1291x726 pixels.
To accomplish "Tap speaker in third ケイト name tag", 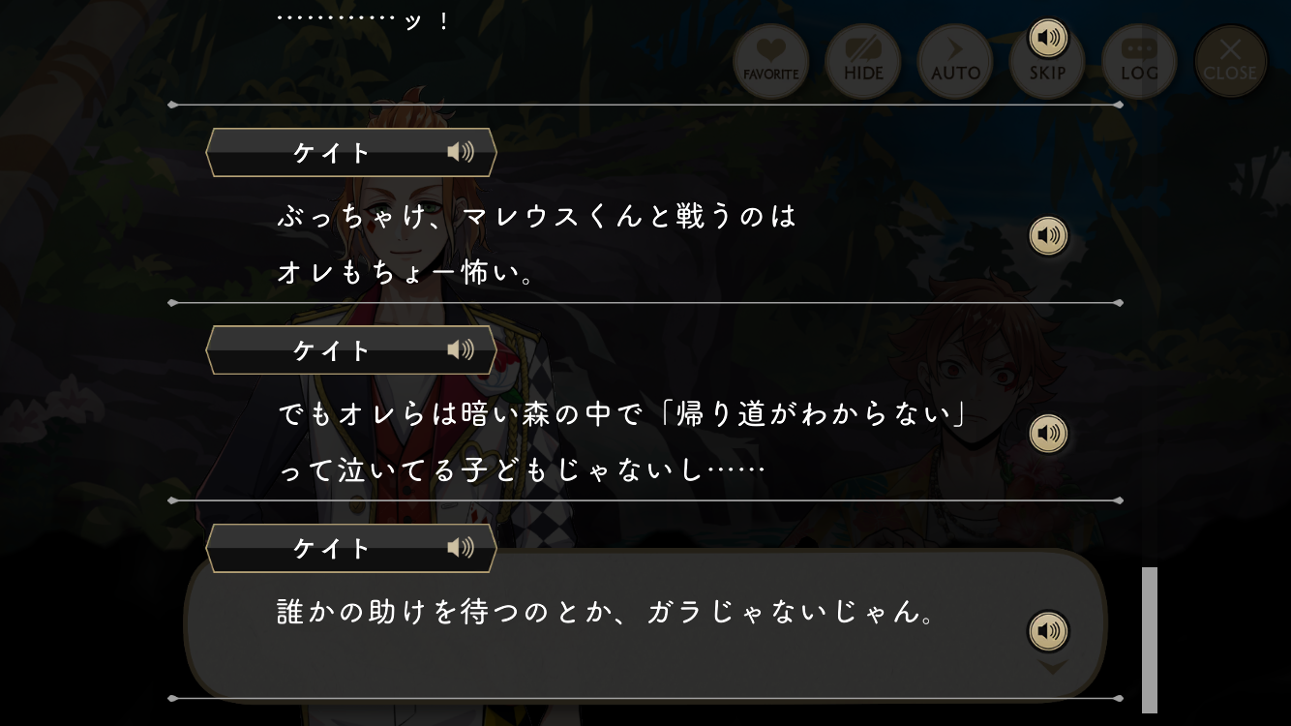I will coord(461,548).
